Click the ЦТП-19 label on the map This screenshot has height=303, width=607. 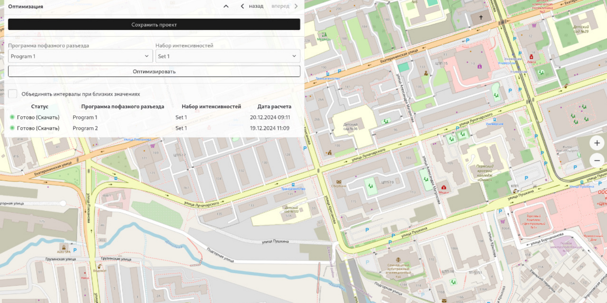(387, 182)
